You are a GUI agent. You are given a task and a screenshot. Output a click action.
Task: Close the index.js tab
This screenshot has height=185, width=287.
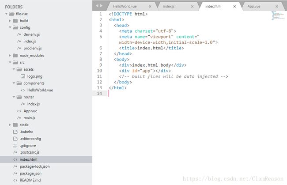click(x=192, y=7)
